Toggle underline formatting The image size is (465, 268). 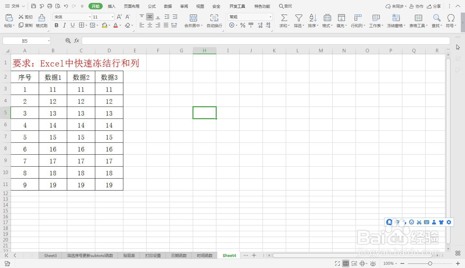[73, 25]
